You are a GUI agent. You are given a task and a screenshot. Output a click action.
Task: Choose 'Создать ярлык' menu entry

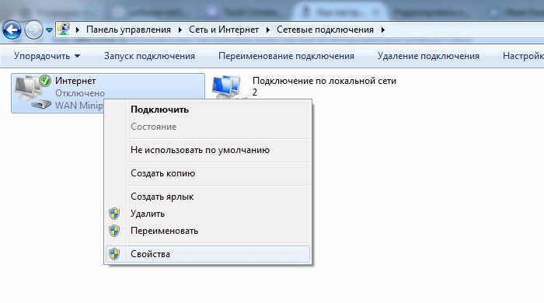click(207, 197)
